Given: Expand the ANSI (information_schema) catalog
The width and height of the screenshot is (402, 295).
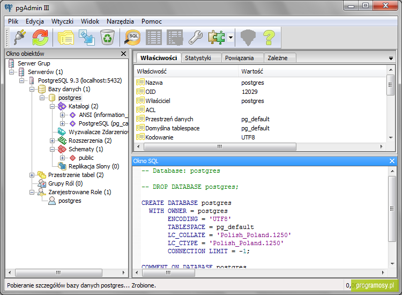Looking at the screenshot, I should pyautogui.click(x=62, y=115).
